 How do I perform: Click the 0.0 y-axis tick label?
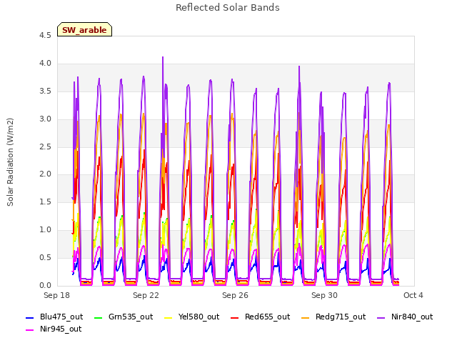(45, 285)
